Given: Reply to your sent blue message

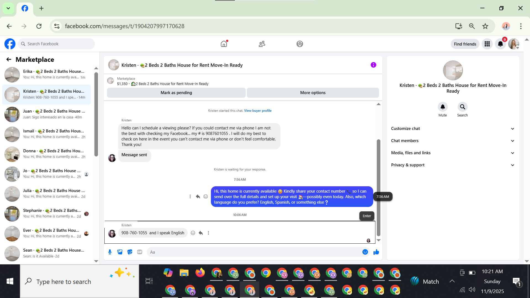Looking at the screenshot, I should coord(198,196).
